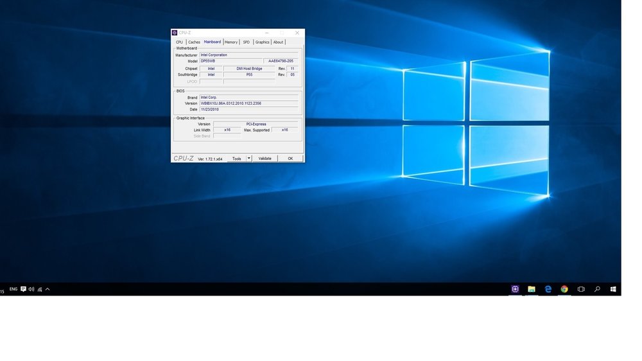
Task: Click the OK button
Action: (290, 159)
